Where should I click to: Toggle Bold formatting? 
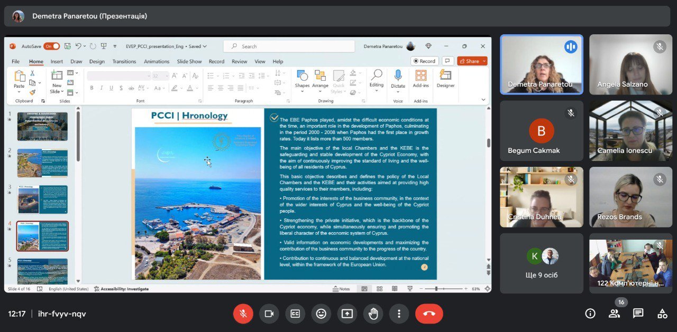(x=92, y=88)
